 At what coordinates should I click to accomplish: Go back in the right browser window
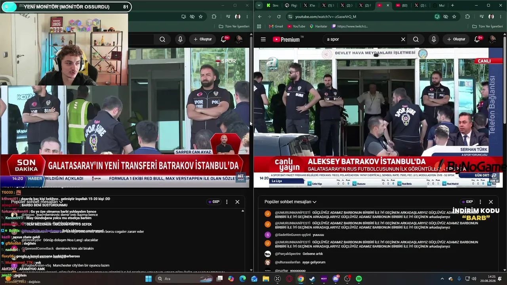(260, 17)
